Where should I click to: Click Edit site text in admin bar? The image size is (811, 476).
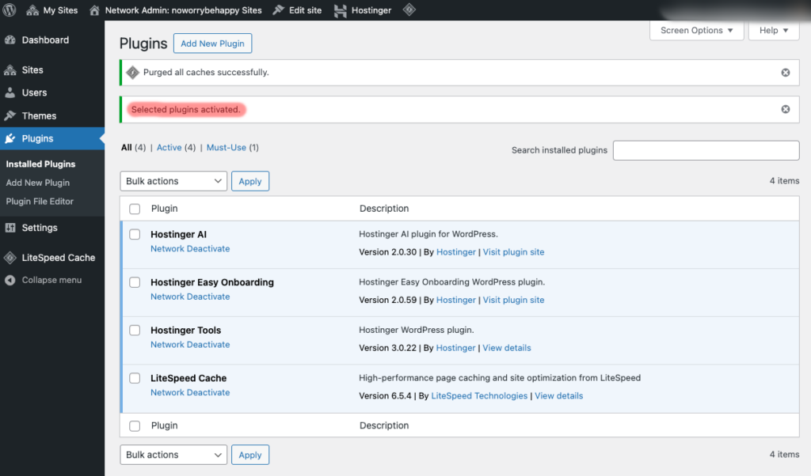[305, 10]
